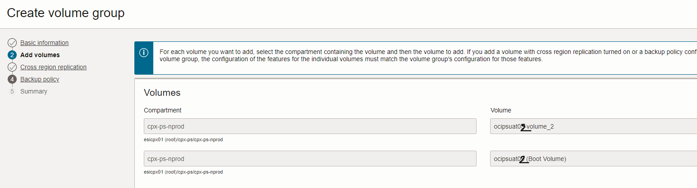Open the Boot Volume dropdown field
The height and width of the screenshot is (188, 697).
[x=593, y=159]
